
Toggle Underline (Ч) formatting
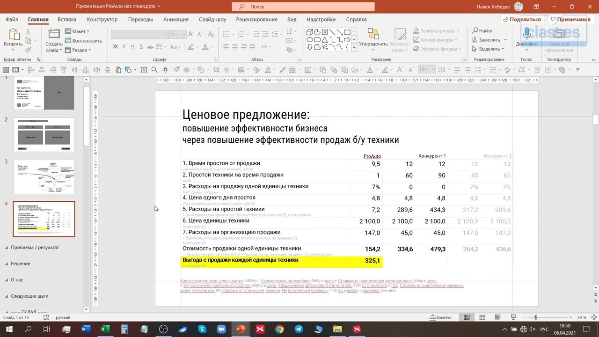point(134,47)
